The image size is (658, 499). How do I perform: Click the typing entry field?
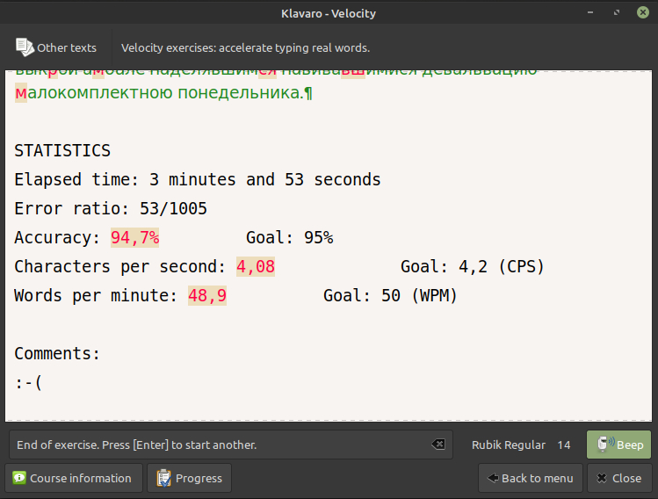[220, 445]
